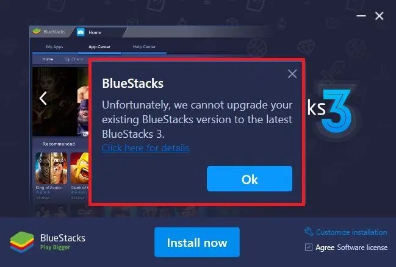The height and width of the screenshot is (267, 396).
Task: Click the Install now button
Action: [197, 242]
